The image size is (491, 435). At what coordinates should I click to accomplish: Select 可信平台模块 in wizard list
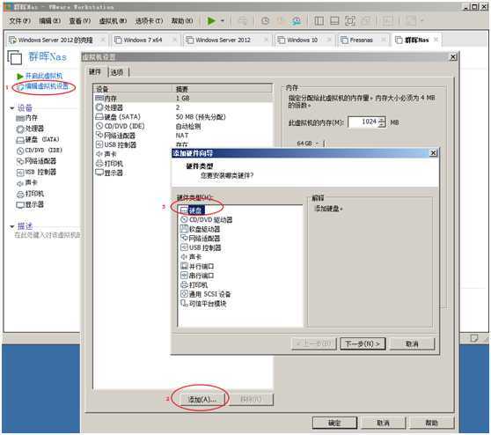(203, 304)
